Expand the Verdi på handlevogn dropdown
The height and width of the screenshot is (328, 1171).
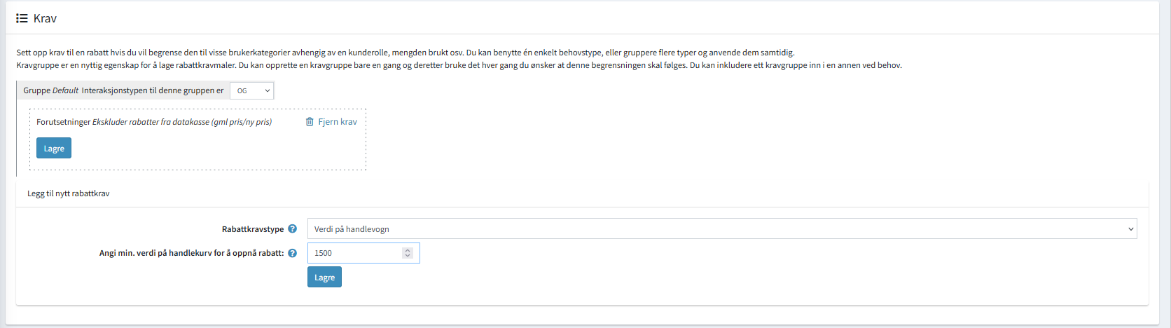(721, 229)
